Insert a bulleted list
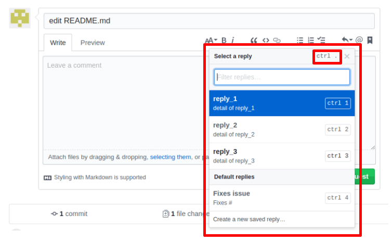This screenshot has width=392, height=242. pos(300,40)
